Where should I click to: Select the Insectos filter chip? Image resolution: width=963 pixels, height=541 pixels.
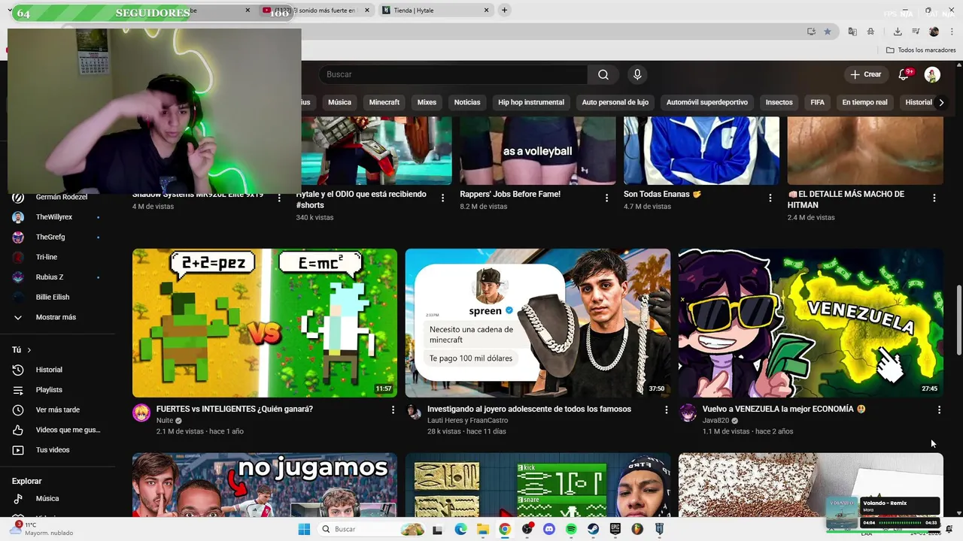[779, 102]
